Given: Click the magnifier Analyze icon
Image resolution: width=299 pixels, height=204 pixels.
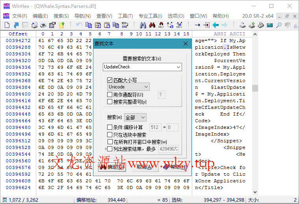Looking at the screenshot, I should pos(279,25).
